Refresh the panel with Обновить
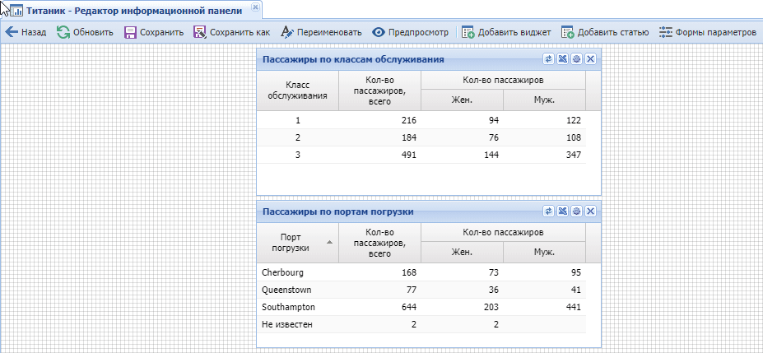The height and width of the screenshot is (353, 763). click(x=85, y=33)
